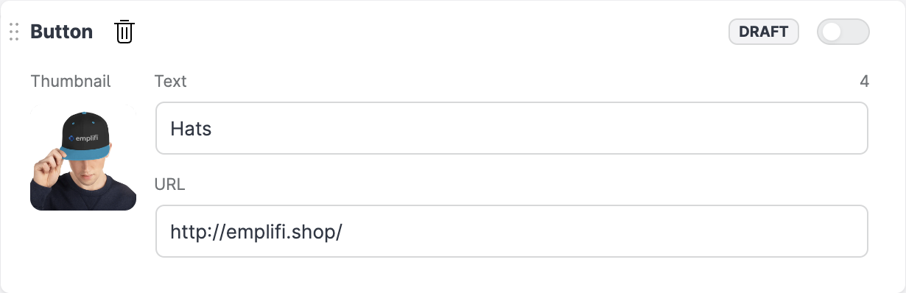This screenshot has width=906, height=293.
Task: Delete the Button block with trash icon
Action: (x=124, y=32)
